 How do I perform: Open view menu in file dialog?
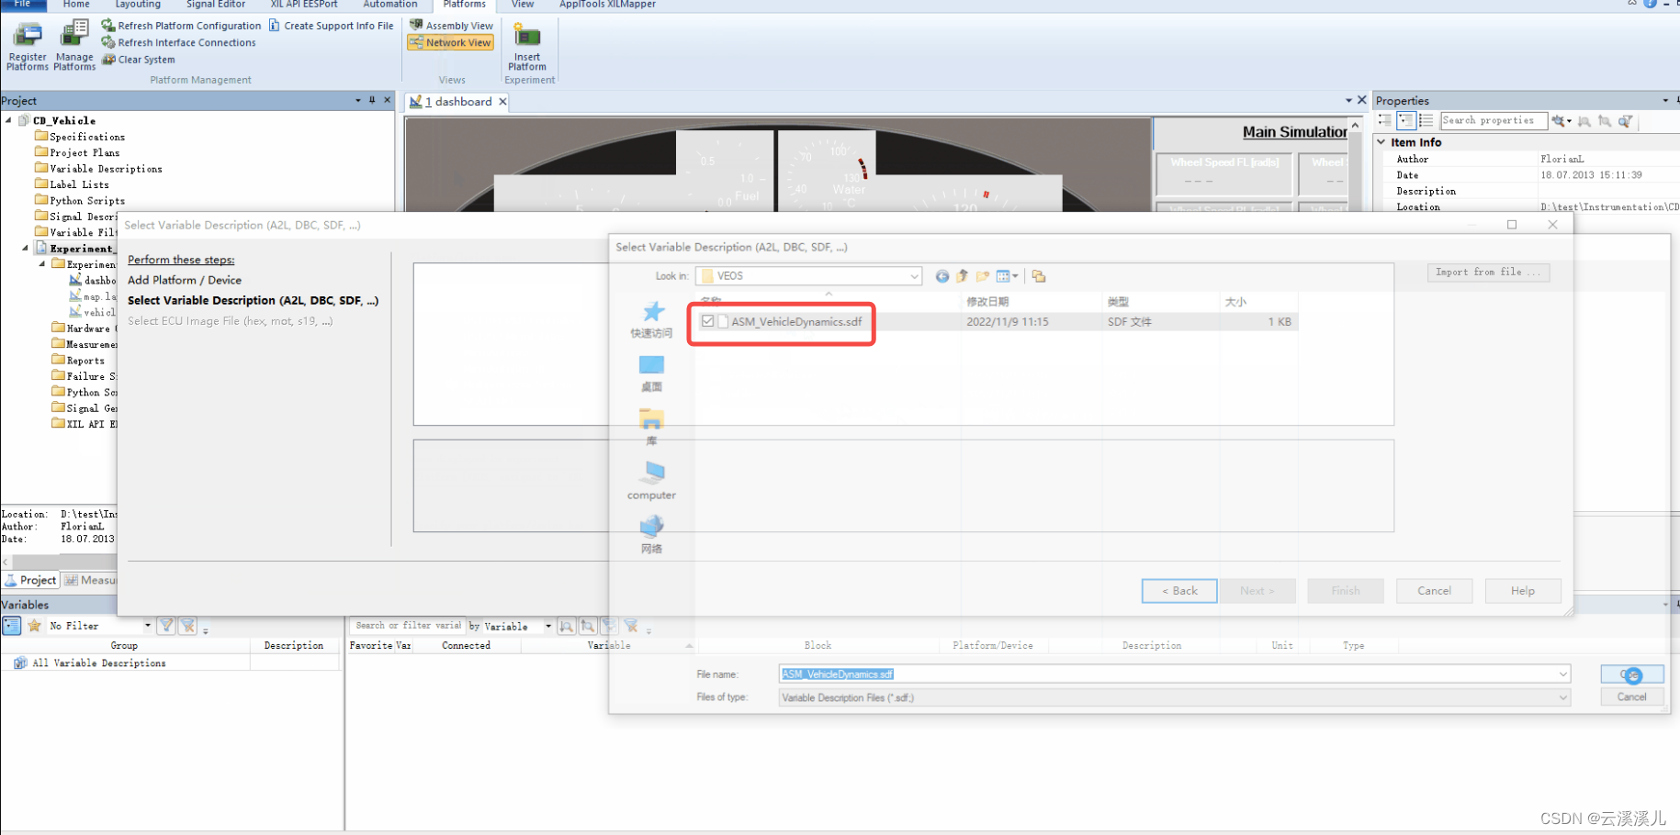(1007, 276)
